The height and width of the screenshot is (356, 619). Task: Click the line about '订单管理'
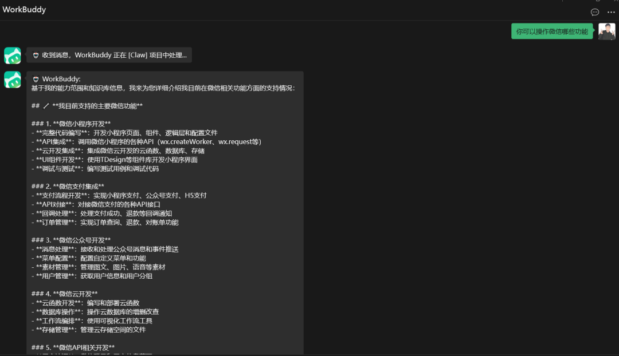[105, 222]
